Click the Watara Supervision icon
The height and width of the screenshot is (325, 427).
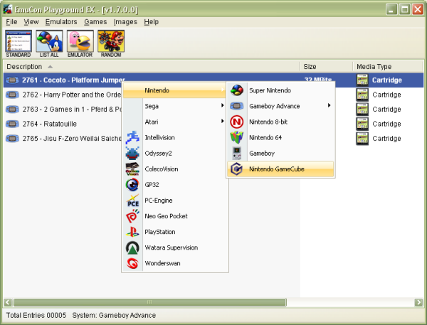132,247
